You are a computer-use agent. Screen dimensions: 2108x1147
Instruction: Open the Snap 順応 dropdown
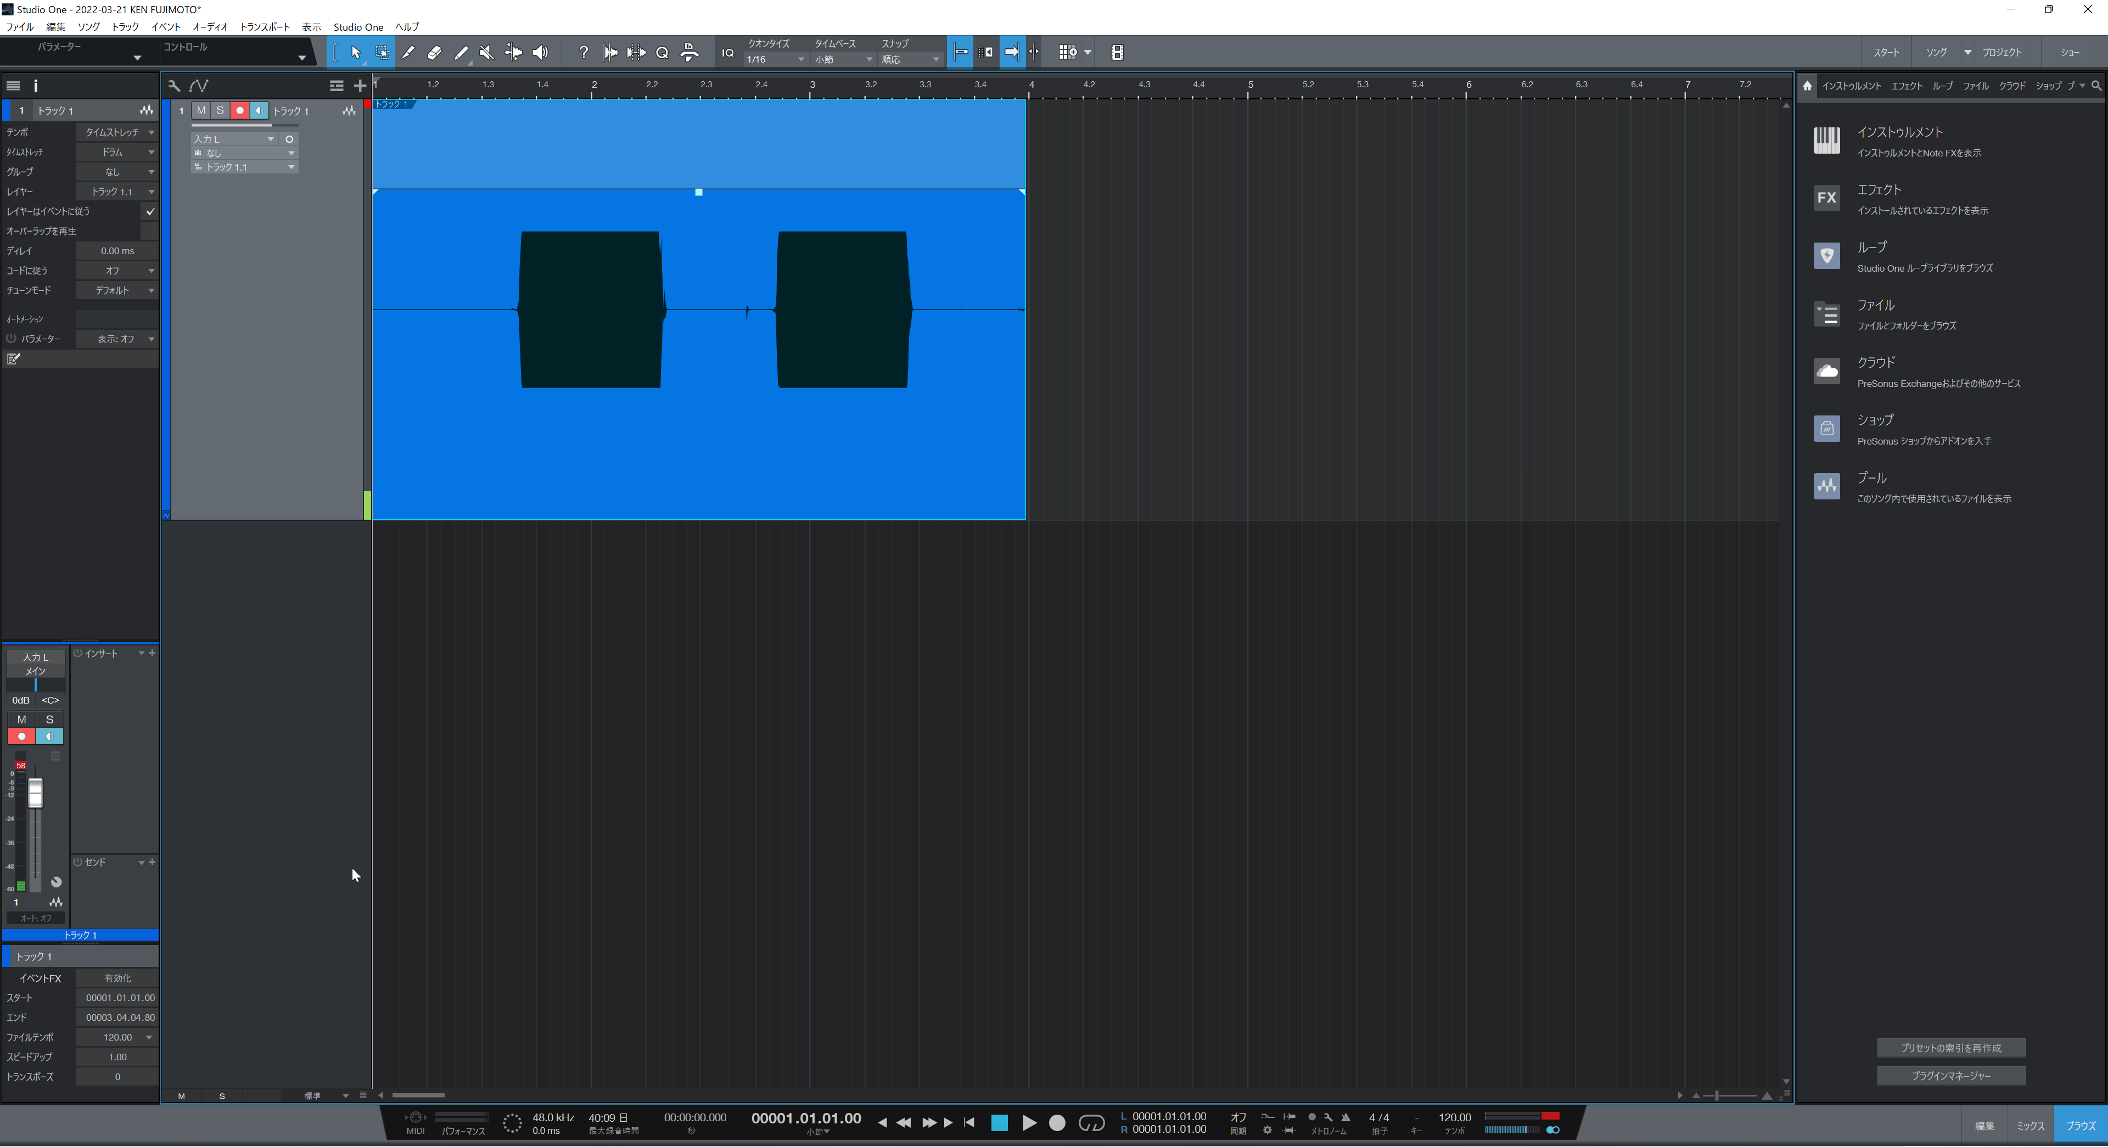click(x=910, y=59)
